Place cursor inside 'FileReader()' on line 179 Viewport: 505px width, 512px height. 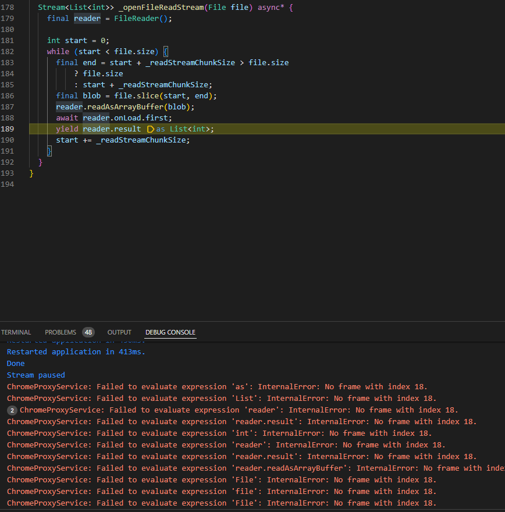coord(140,18)
